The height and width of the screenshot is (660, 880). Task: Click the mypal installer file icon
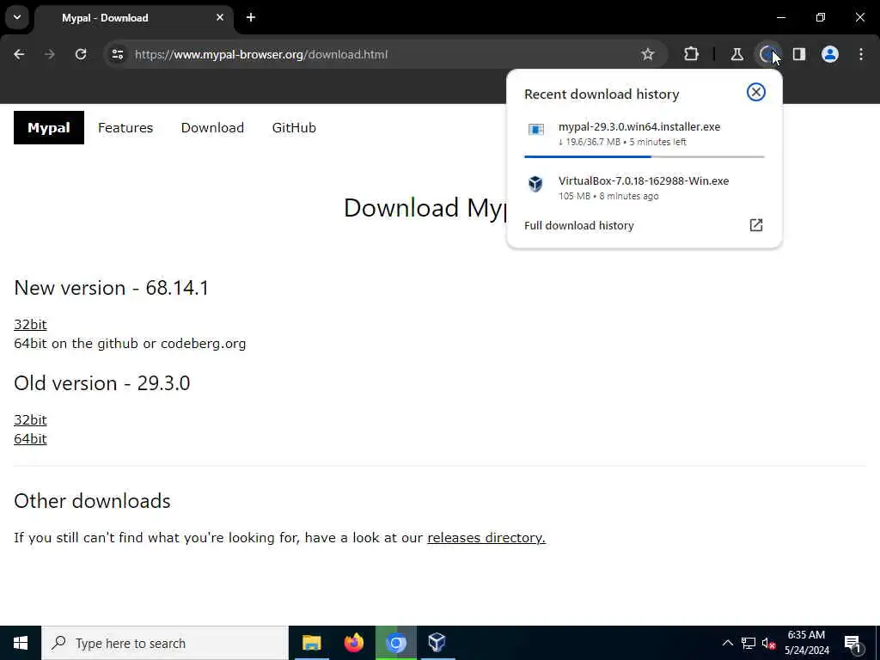coord(536,130)
